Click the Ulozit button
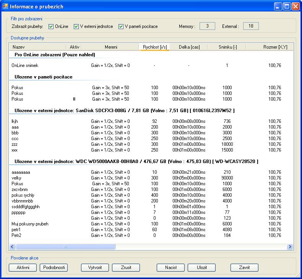The image size is (302, 279). click(x=202, y=268)
